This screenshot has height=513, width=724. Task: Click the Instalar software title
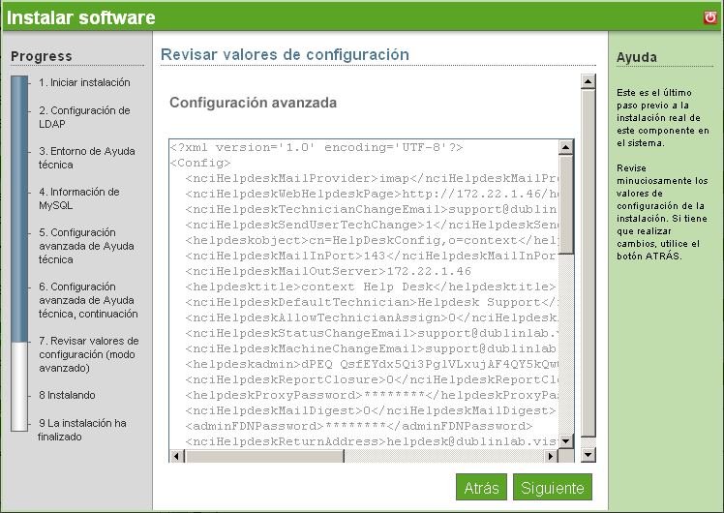[80, 17]
